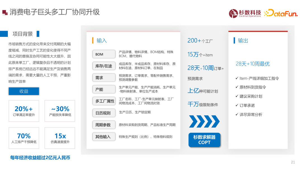Viewport: 302px width, 170px height.
Task: Click the blue bar beside 项目背景
Action: (x=4, y=34)
